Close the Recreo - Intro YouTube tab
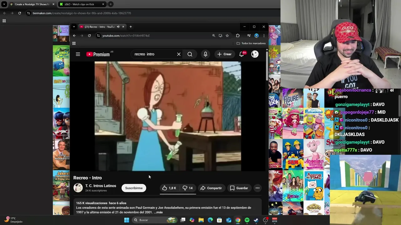401x225 pixels. click(x=123, y=27)
